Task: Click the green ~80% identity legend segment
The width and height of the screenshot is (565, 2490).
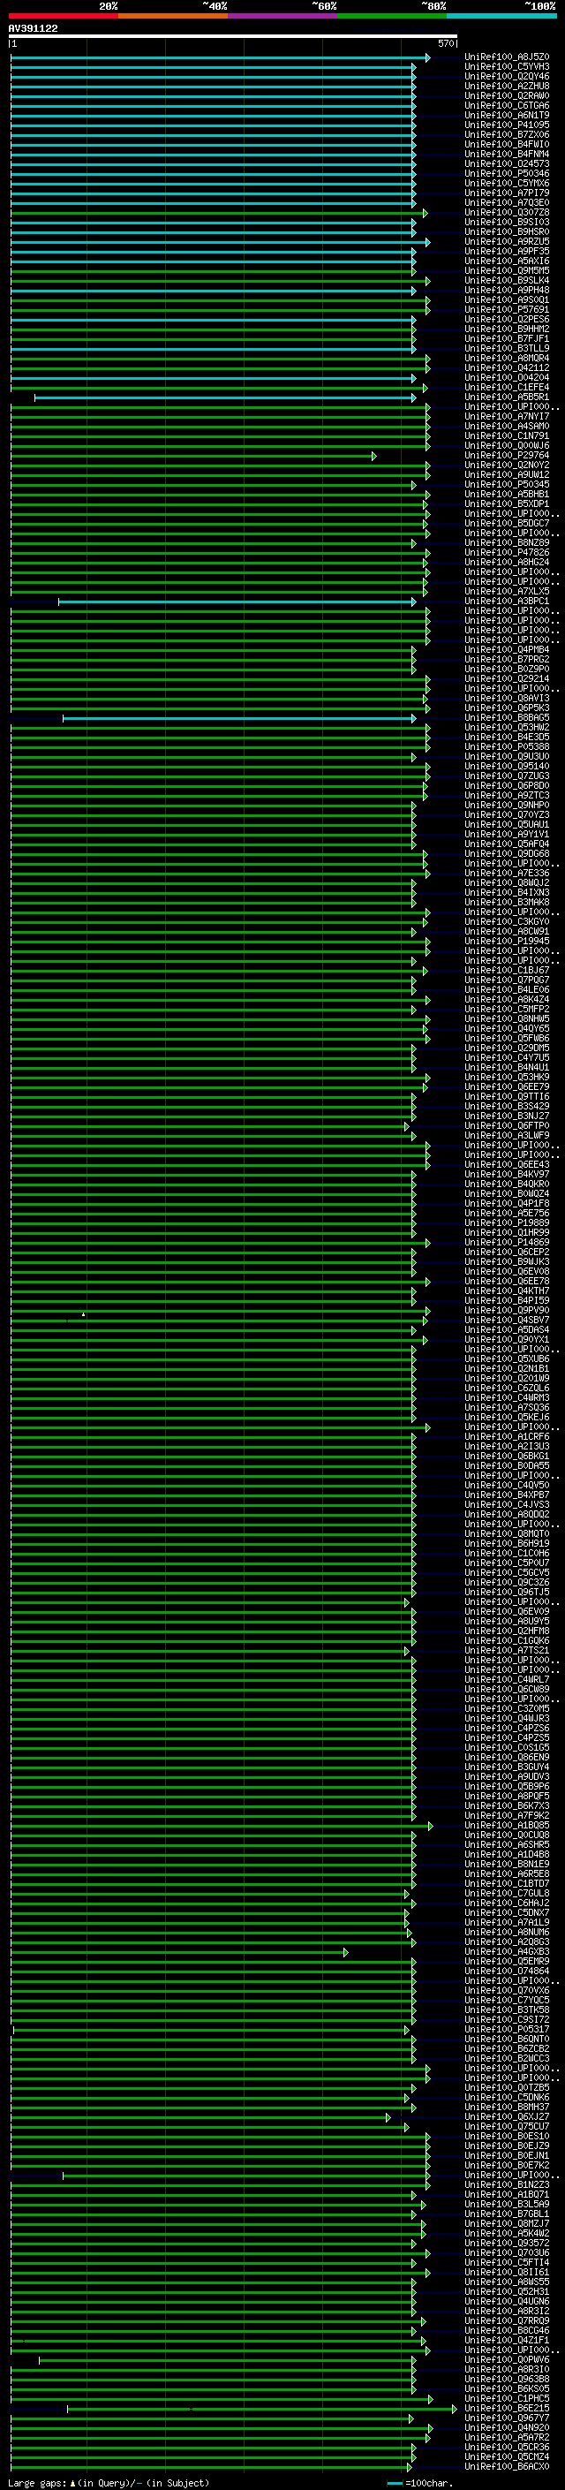Action: pyautogui.click(x=392, y=17)
